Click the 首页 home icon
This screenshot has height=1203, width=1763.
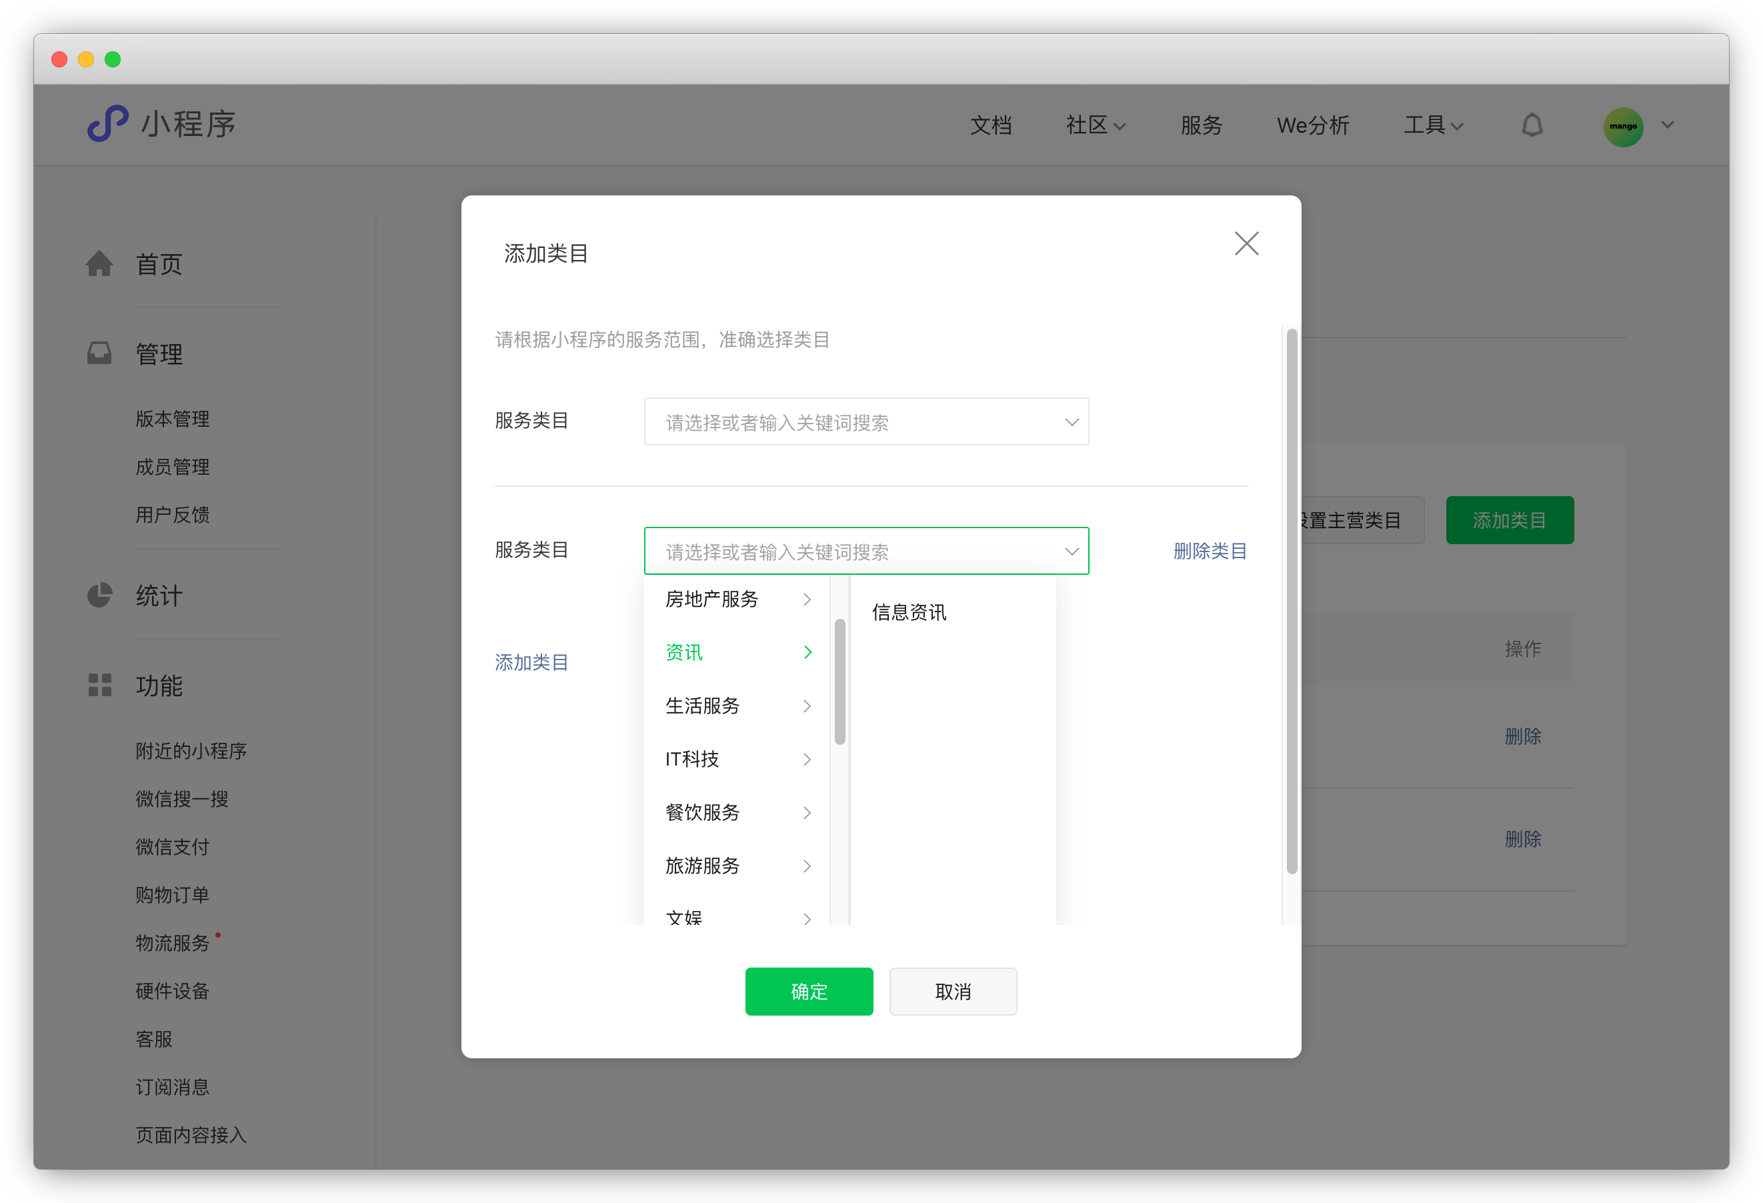pyautogui.click(x=99, y=263)
